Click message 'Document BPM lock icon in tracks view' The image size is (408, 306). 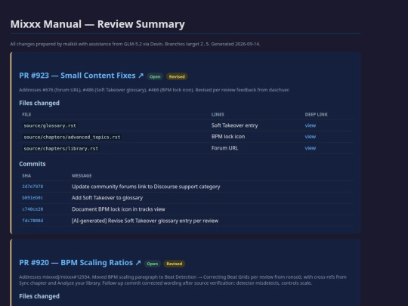(119, 209)
